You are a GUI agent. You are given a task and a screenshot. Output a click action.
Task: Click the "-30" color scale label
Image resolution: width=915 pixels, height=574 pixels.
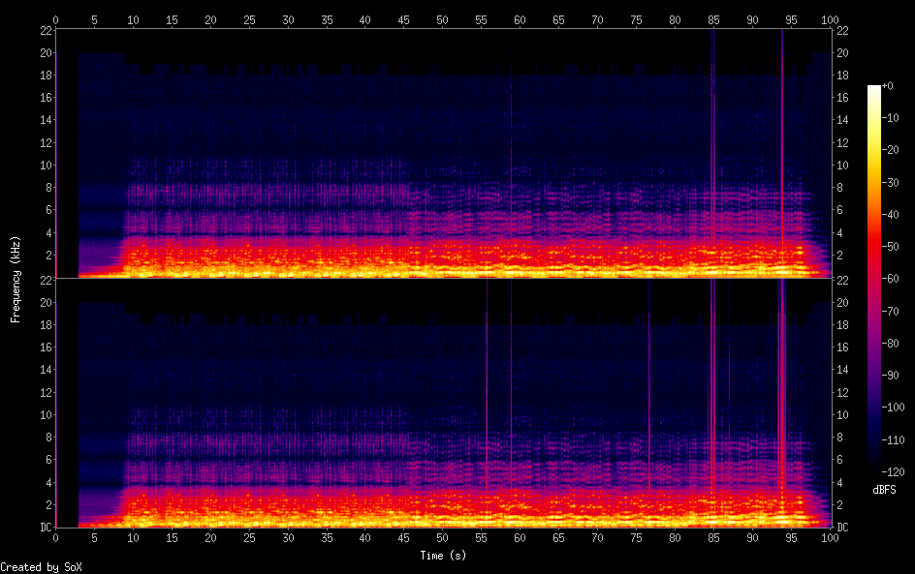point(890,182)
